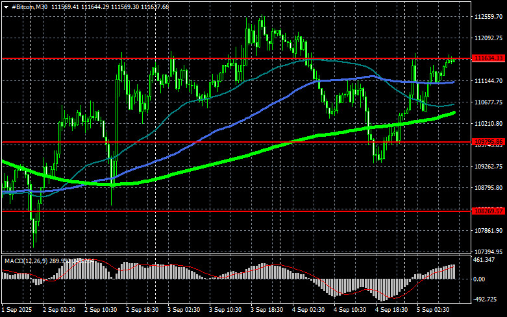The height and width of the screenshot is (317, 507).
Task: Select the red price label 109795.86
Action: (489, 141)
